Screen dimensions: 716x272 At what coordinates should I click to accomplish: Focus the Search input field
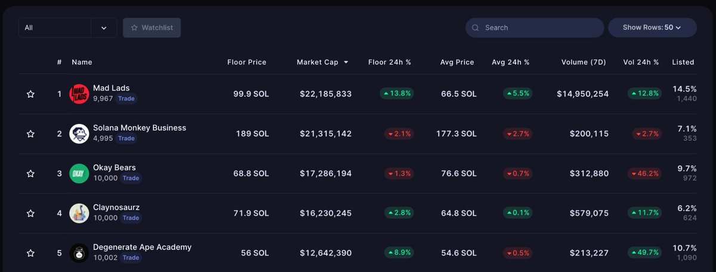coord(535,27)
